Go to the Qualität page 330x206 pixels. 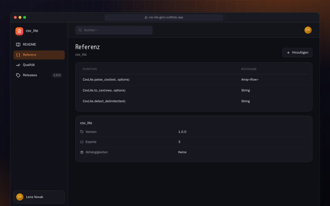(39, 65)
